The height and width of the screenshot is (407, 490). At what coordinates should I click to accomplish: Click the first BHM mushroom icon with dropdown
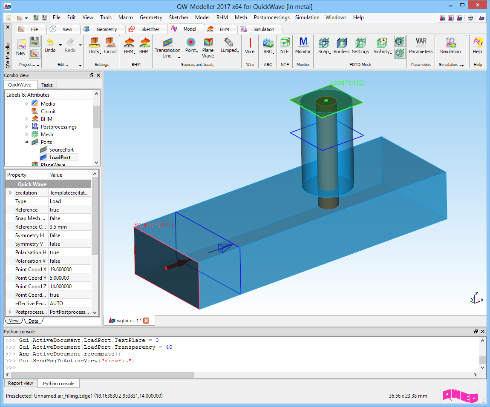pos(129,42)
